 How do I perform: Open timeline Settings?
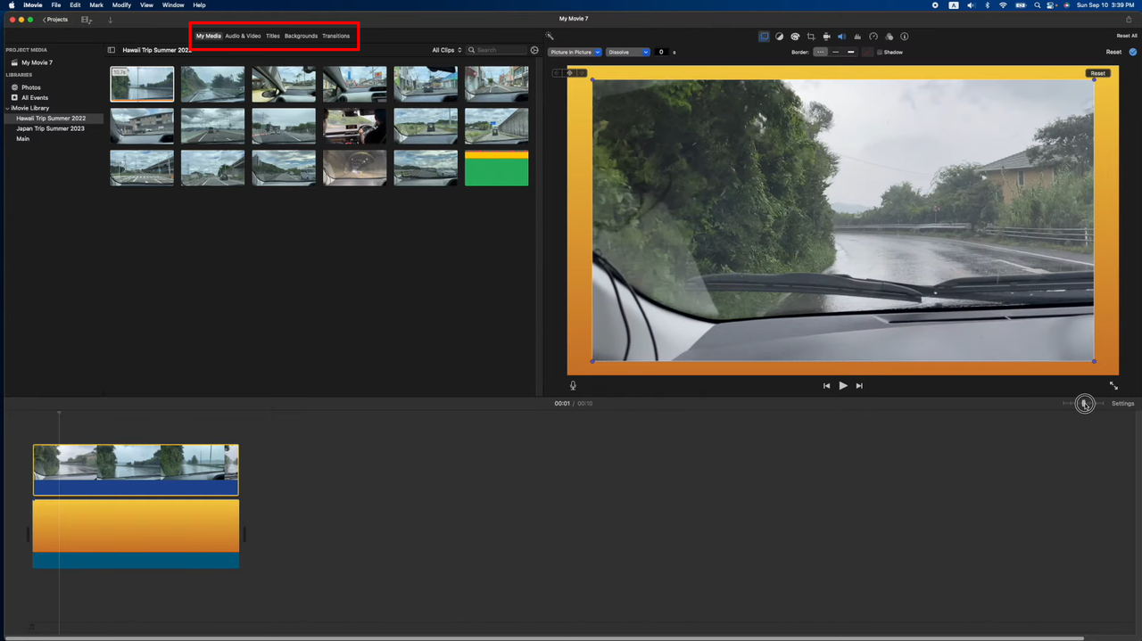(1122, 404)
